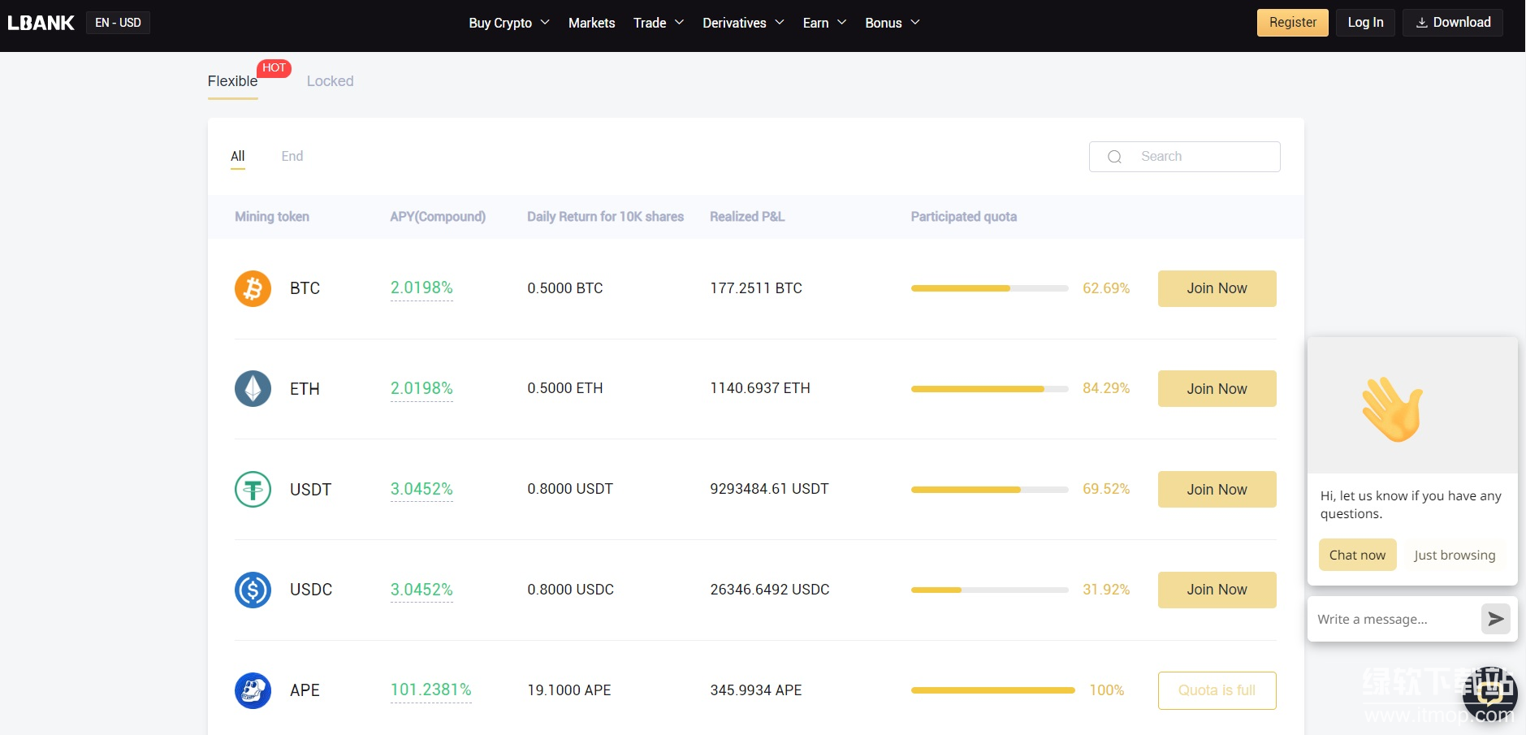The height and width of the screenshot is (735, 1526).
Task: Click the ETH participated quota progress bar
Action: [x=988, y=389]
